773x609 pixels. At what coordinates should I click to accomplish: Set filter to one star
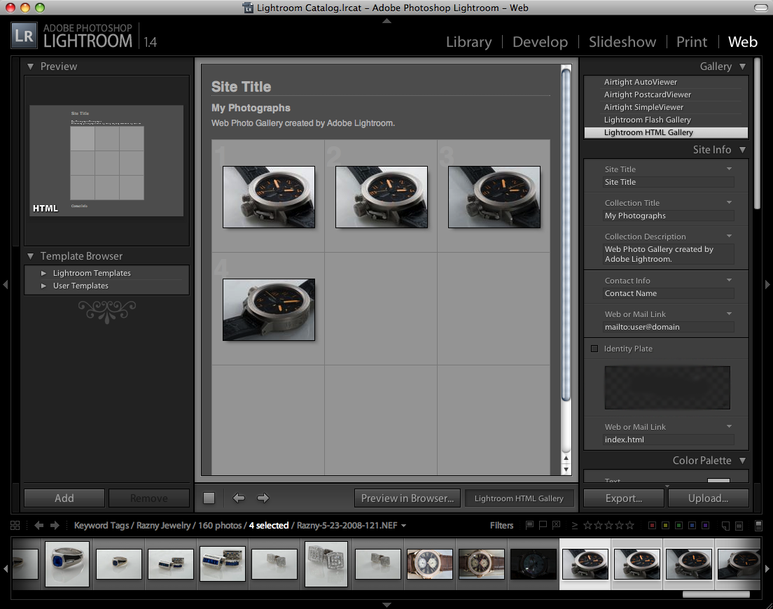[587, 525]
